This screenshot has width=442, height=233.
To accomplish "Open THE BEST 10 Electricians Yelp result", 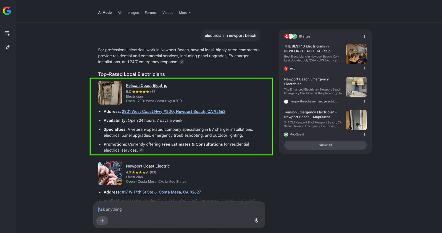I will point(307,49).
